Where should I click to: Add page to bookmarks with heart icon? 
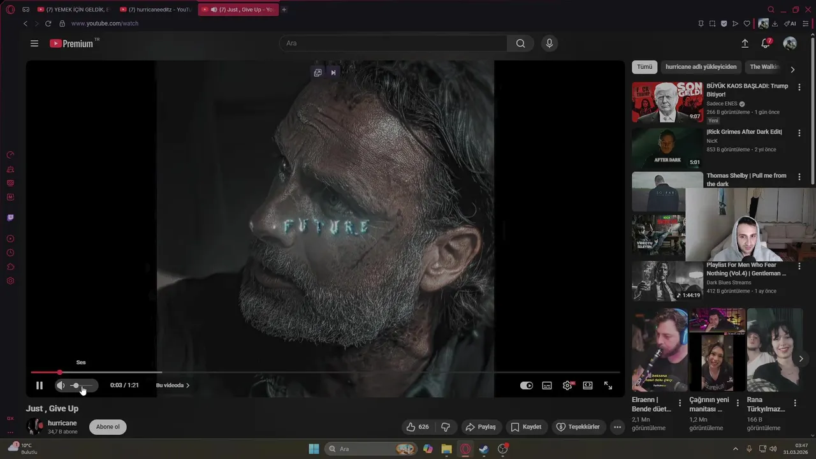click(x=747, y=24)
